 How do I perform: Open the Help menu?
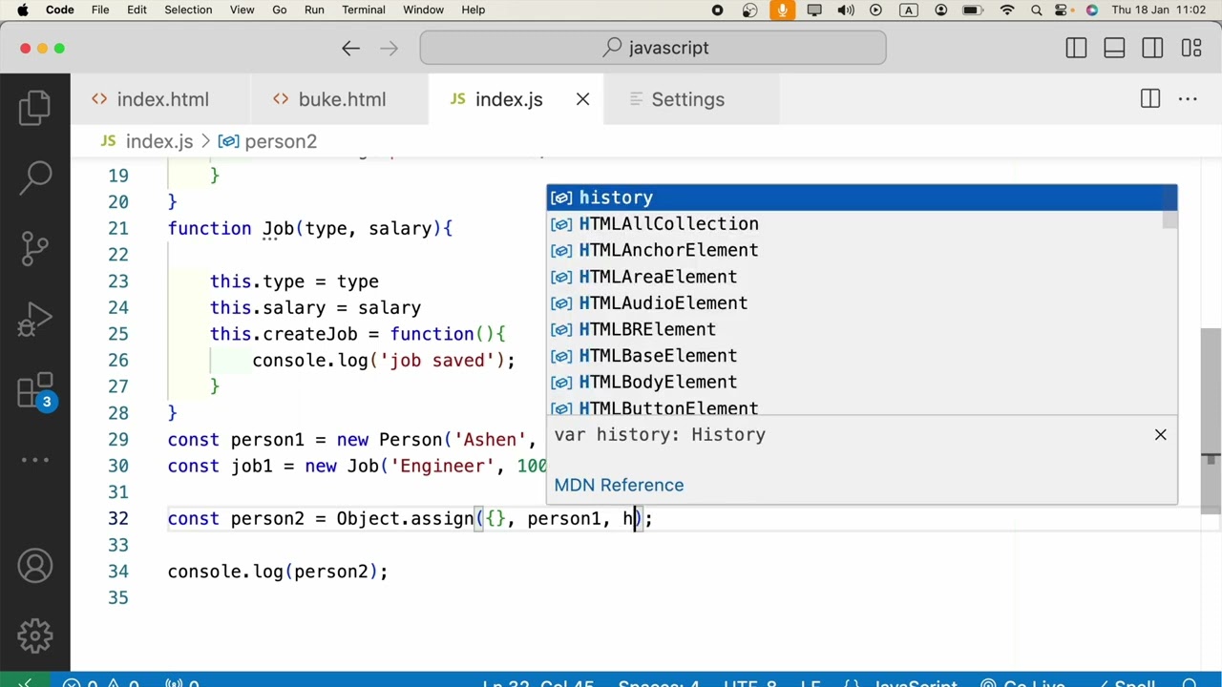474,10
